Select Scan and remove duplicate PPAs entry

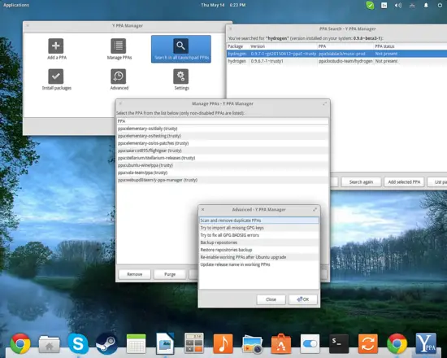click(258, 220)
